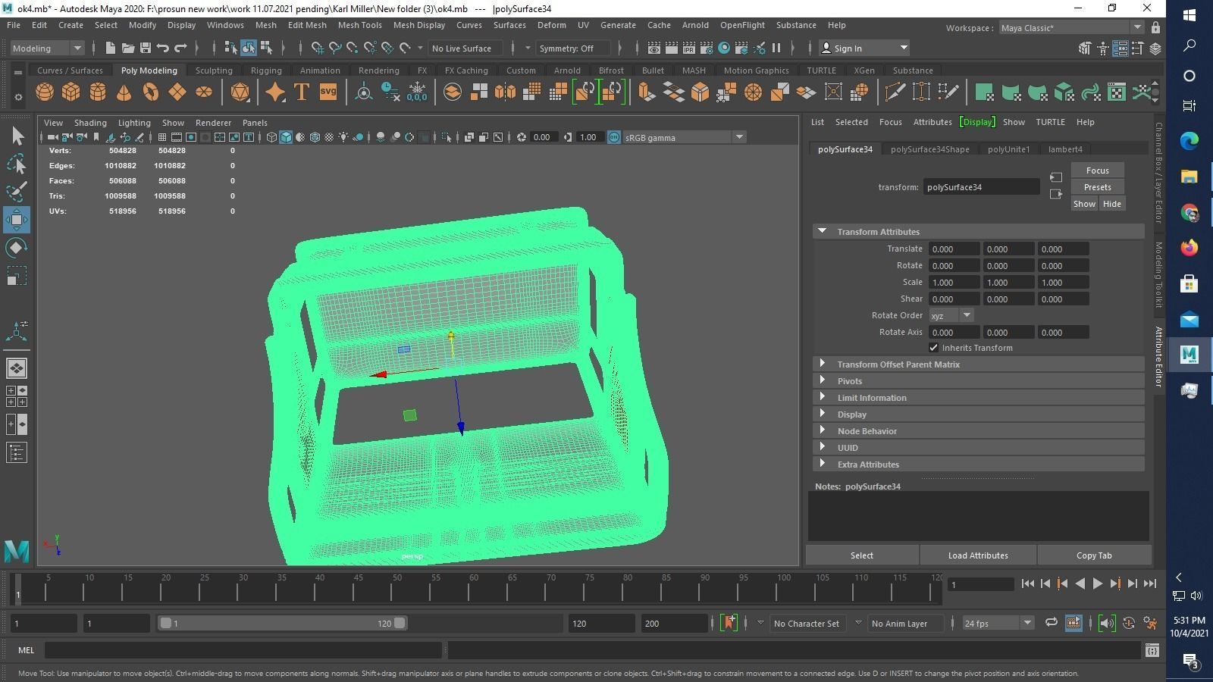Open the Rotate Order xyz dropdown
Viewport: 1213px width, 682px height.
pos(951,315)
